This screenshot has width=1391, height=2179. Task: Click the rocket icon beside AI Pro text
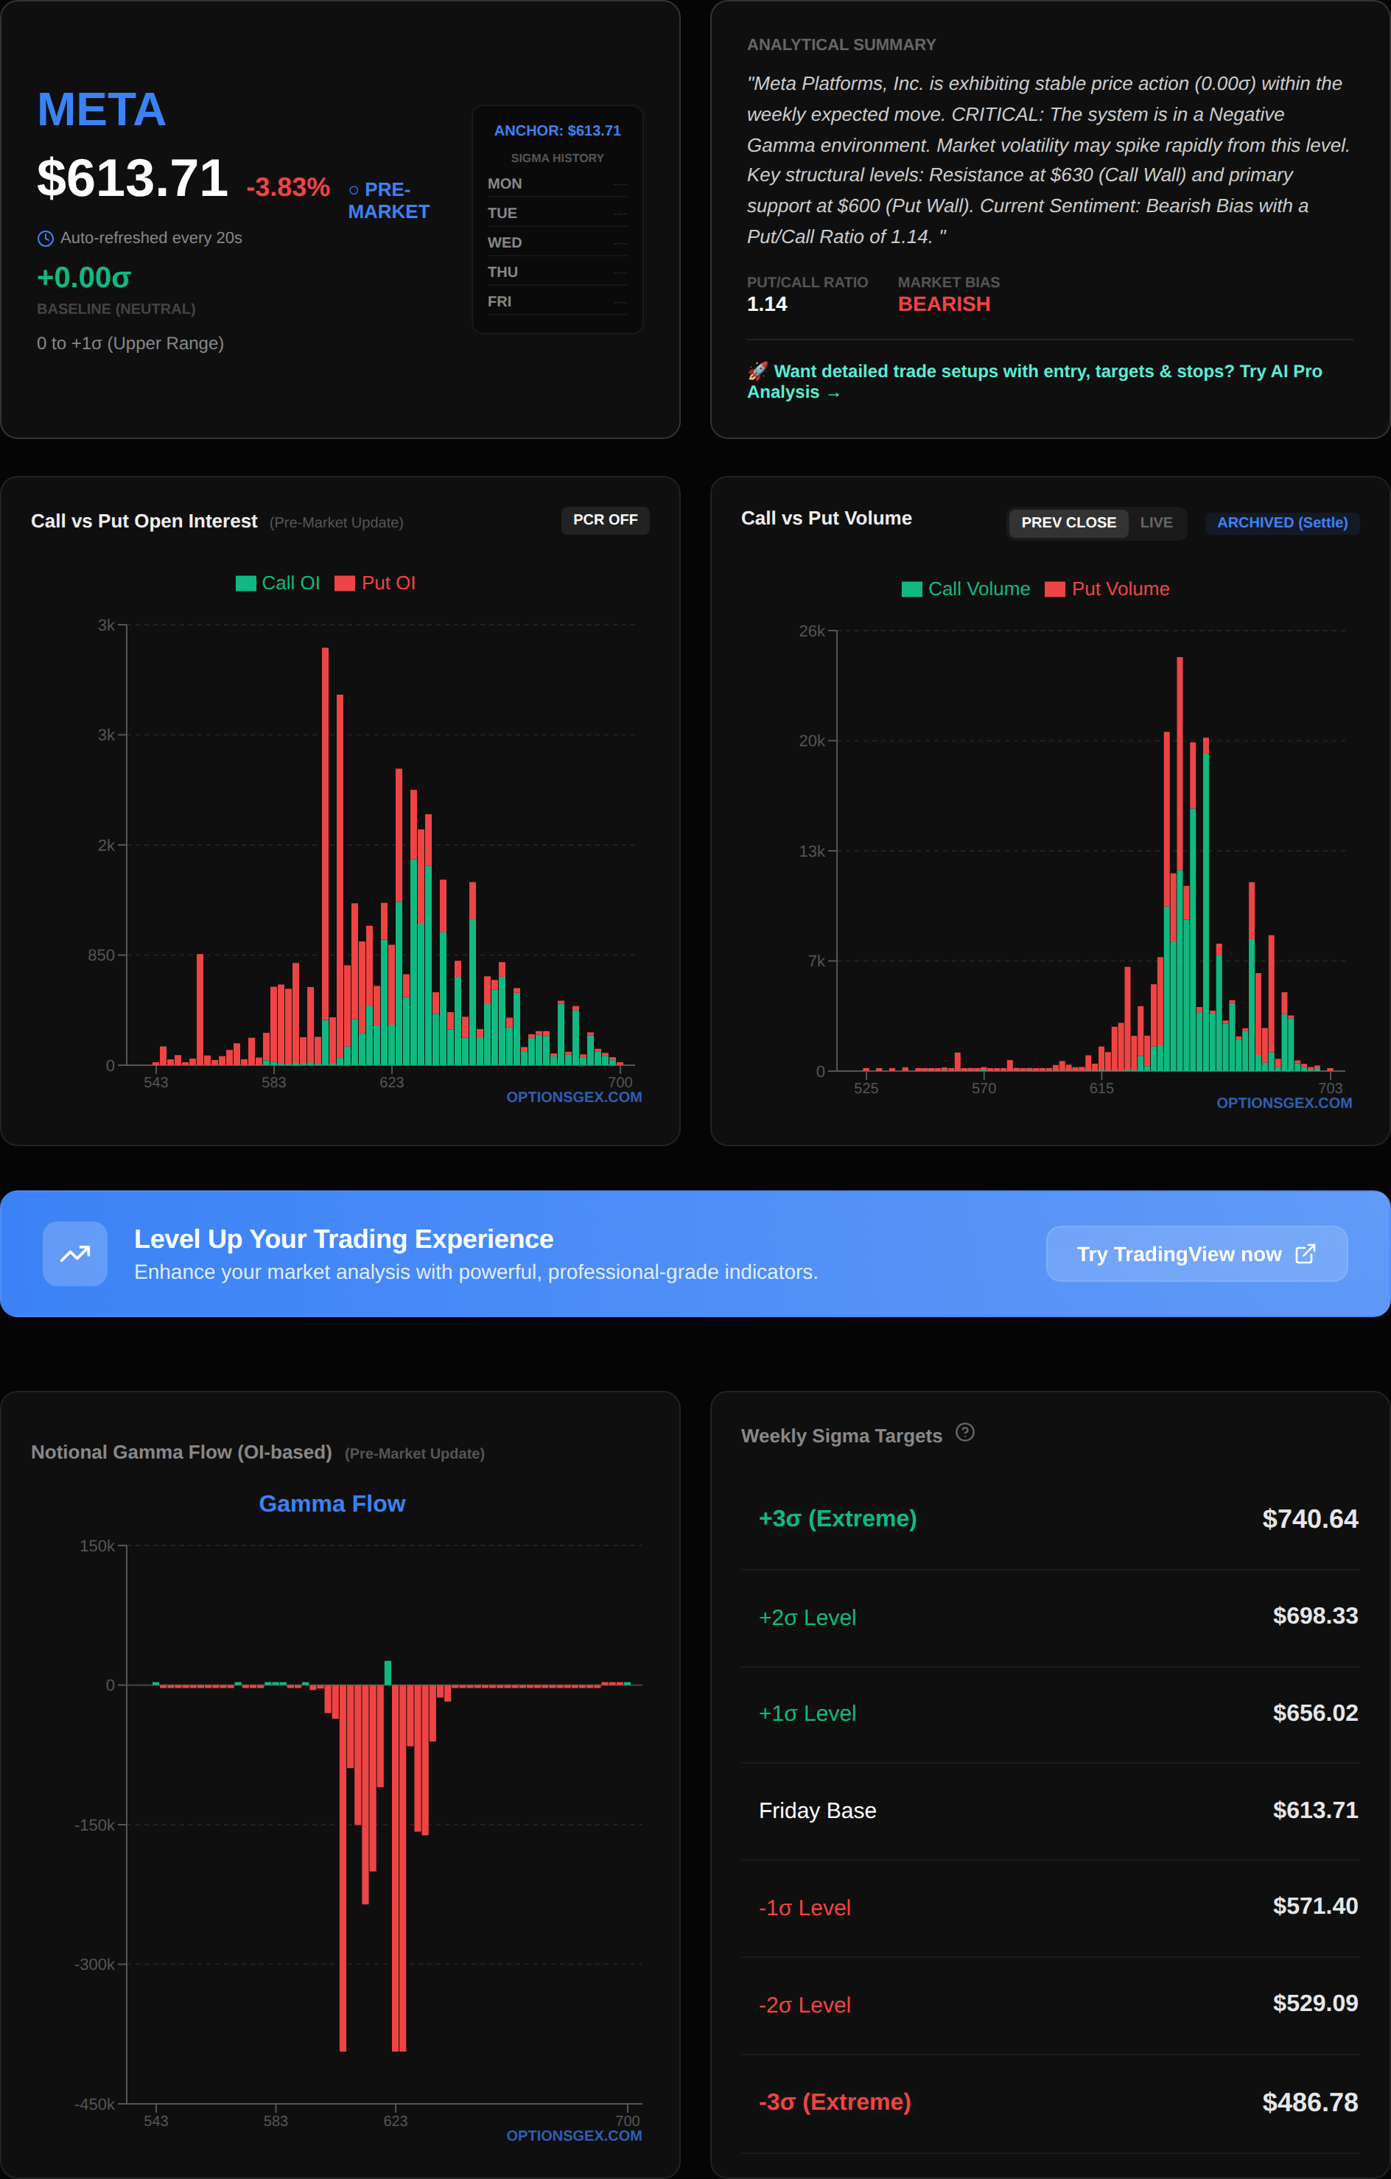pos(757,371)
